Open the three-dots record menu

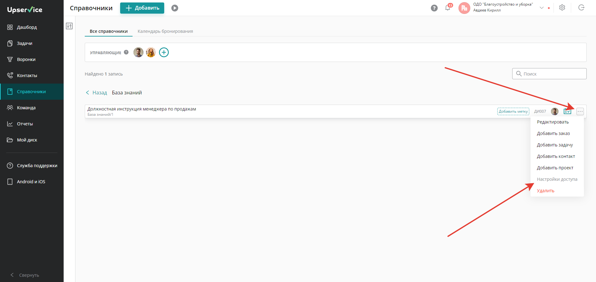tap(580, 111)
